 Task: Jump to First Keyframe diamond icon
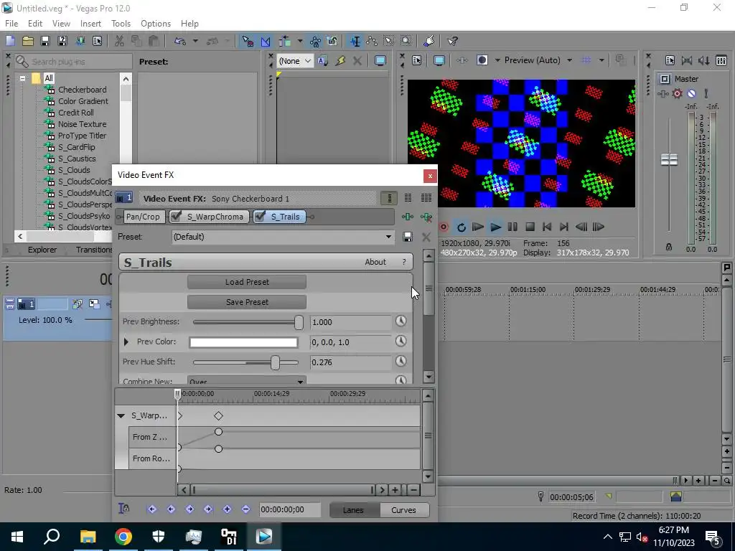tap(152, 509)
